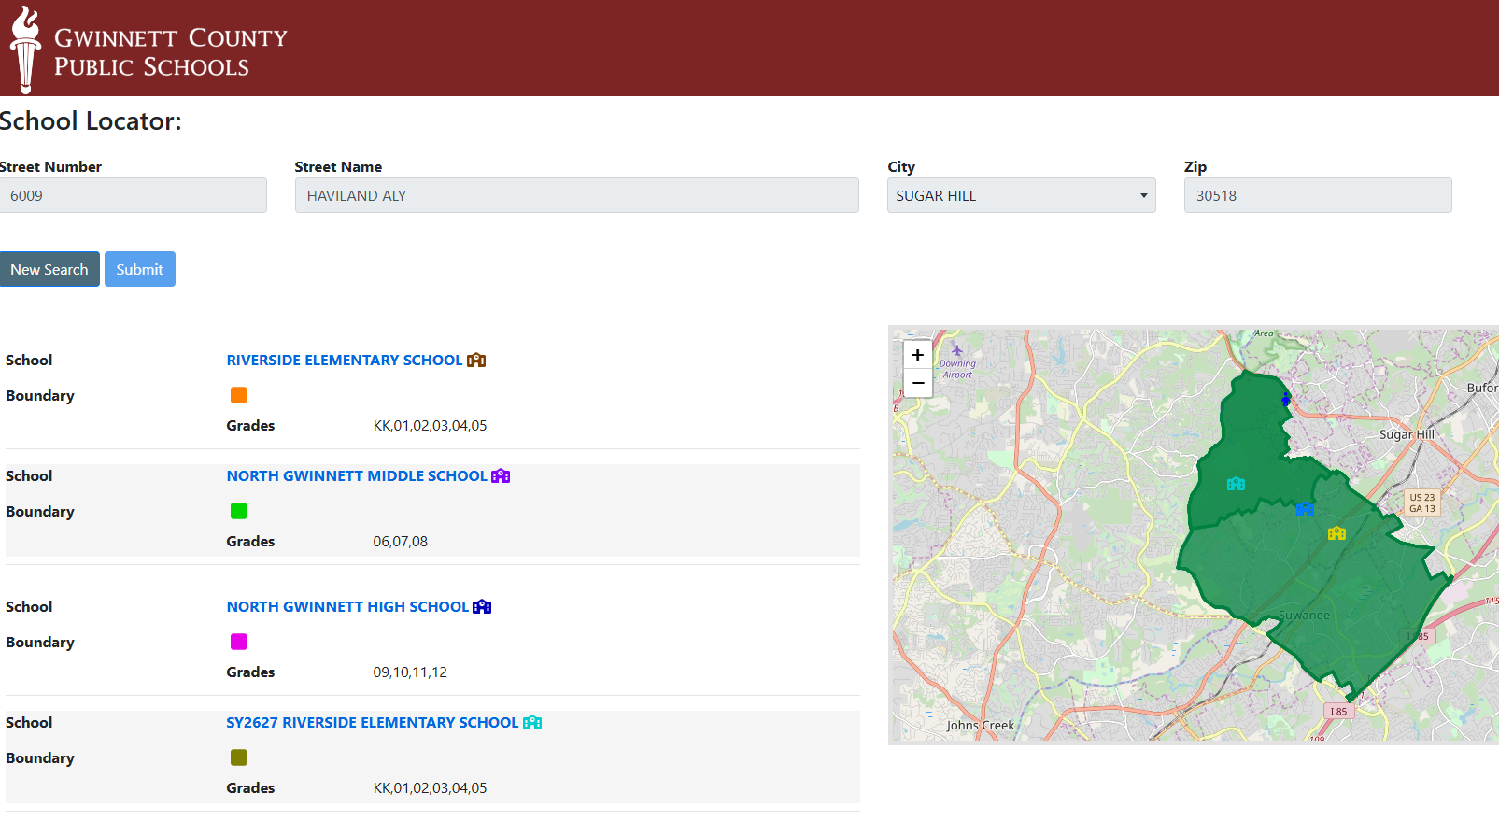Click purple school icon beside North Gwinnett Middle
1499x821 pixels.
tap(501, 476)
